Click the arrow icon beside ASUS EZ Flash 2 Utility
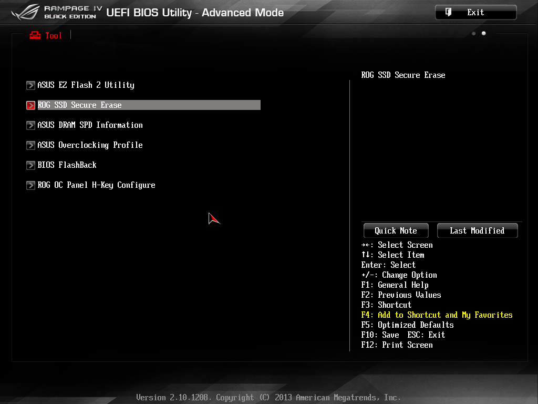This screenshot has height=404, width=538. (30, 85)
